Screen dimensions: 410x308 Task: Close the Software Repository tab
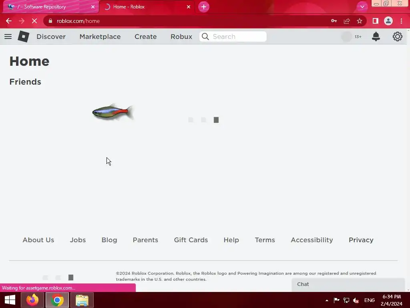93,7
